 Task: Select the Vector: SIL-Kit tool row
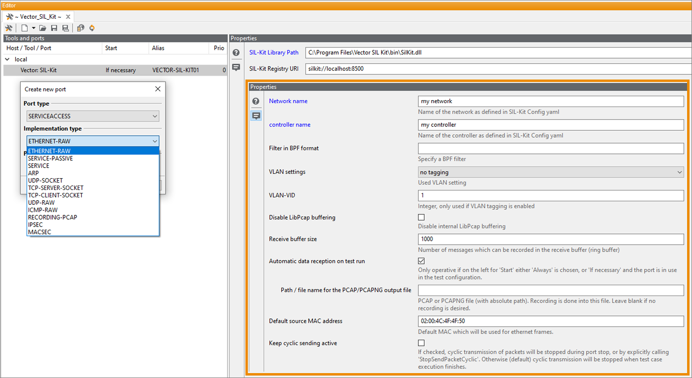pyautogui.click(x=115, y=70)
